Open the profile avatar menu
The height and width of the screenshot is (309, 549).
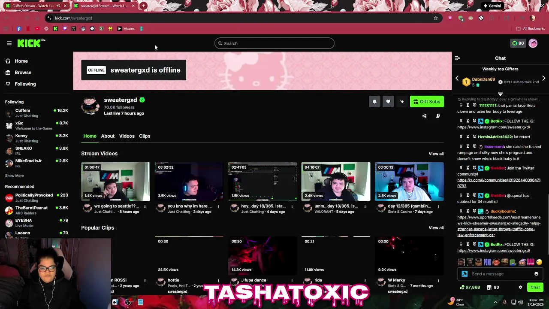pos(533,43)
